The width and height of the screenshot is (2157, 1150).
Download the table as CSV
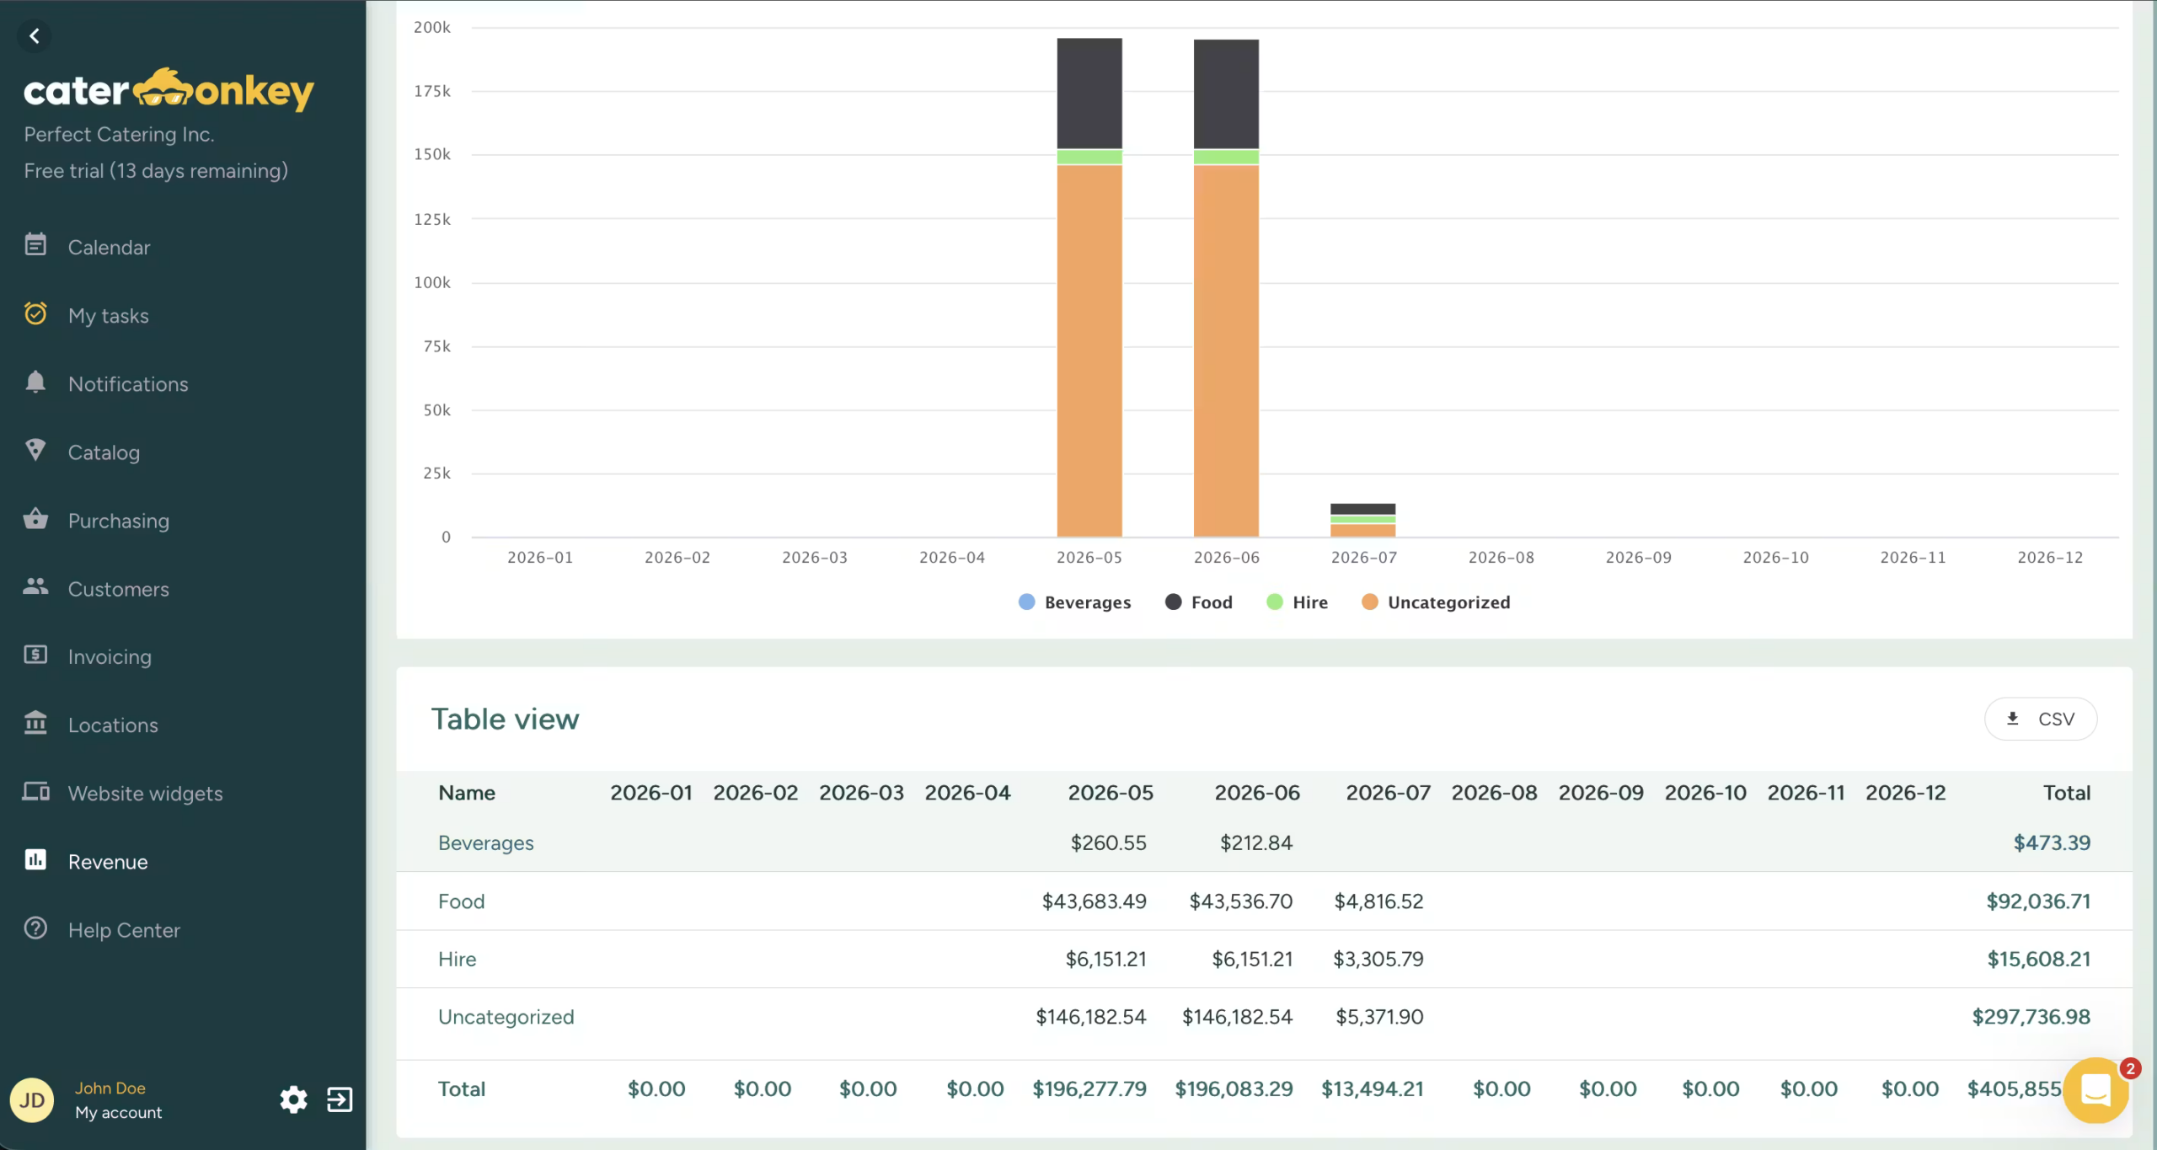coord(2041,719)
